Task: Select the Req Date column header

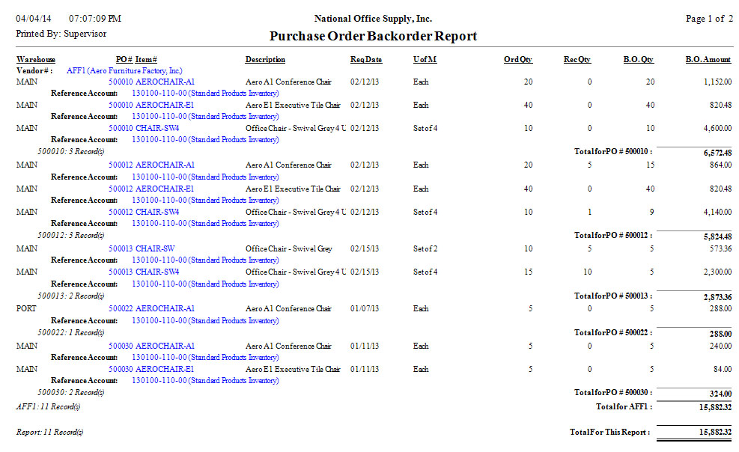Action: tap(365, 59)
